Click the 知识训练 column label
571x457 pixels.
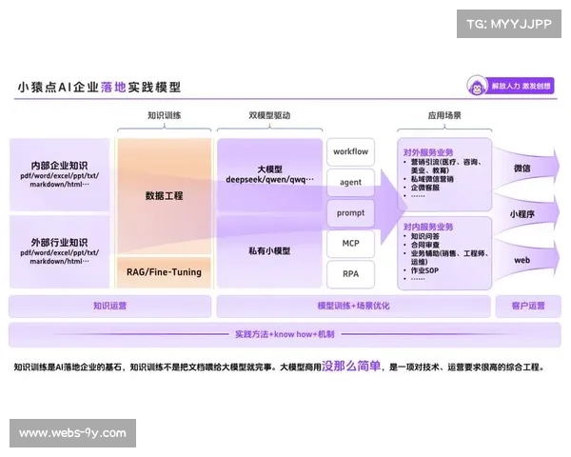click(x=165, y=115)
